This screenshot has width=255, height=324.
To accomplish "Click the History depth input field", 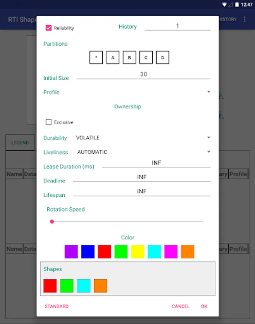I will click(x=178, y=26).
